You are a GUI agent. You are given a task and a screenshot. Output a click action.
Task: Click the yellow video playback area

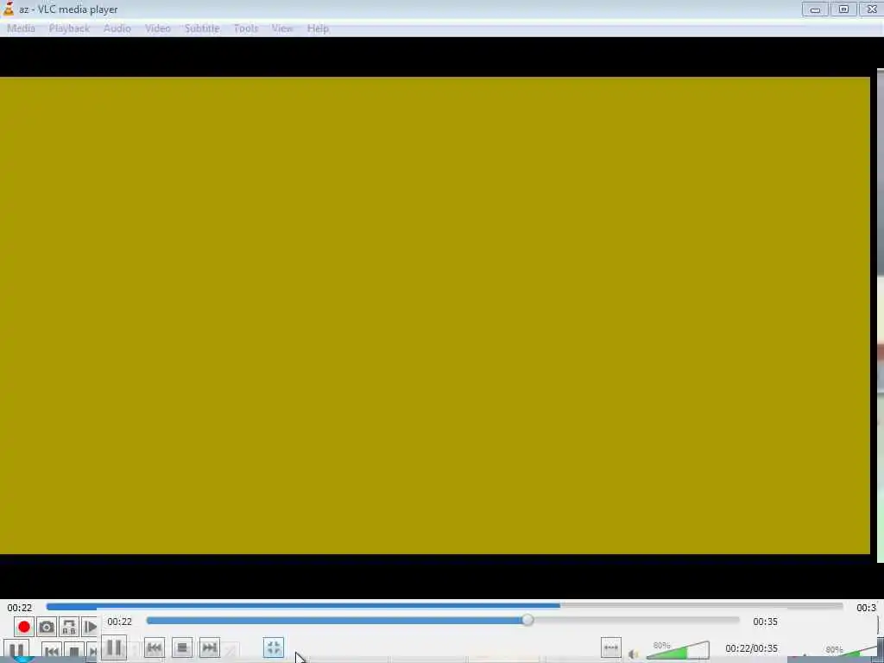pyautogui.click(x=435, y=316)
